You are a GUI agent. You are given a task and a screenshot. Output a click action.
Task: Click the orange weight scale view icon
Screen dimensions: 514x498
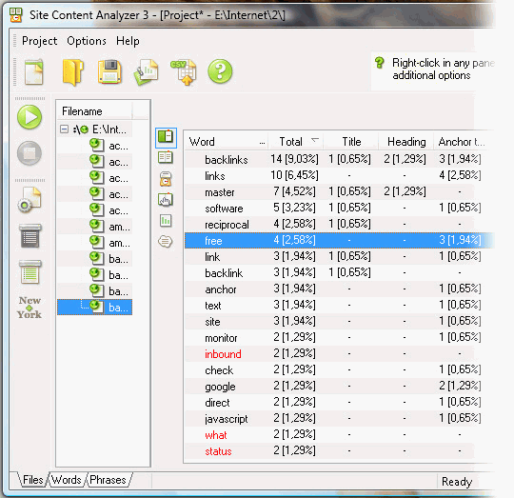166,179
